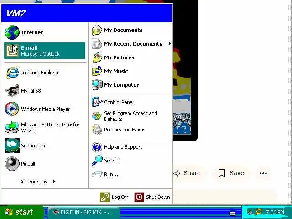
Task: Expand All Programs arrow
Action: 54,182
